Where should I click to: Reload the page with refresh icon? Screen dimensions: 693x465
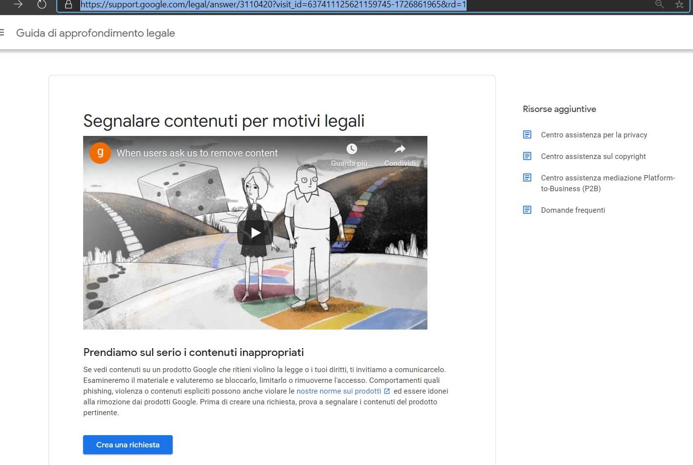point(42,4)
